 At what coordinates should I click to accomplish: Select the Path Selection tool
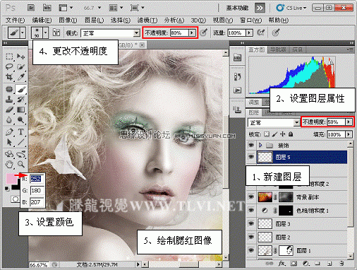[9, 142]
